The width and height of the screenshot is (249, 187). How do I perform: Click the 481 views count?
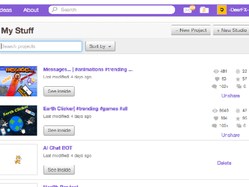[x=224, y=71]
